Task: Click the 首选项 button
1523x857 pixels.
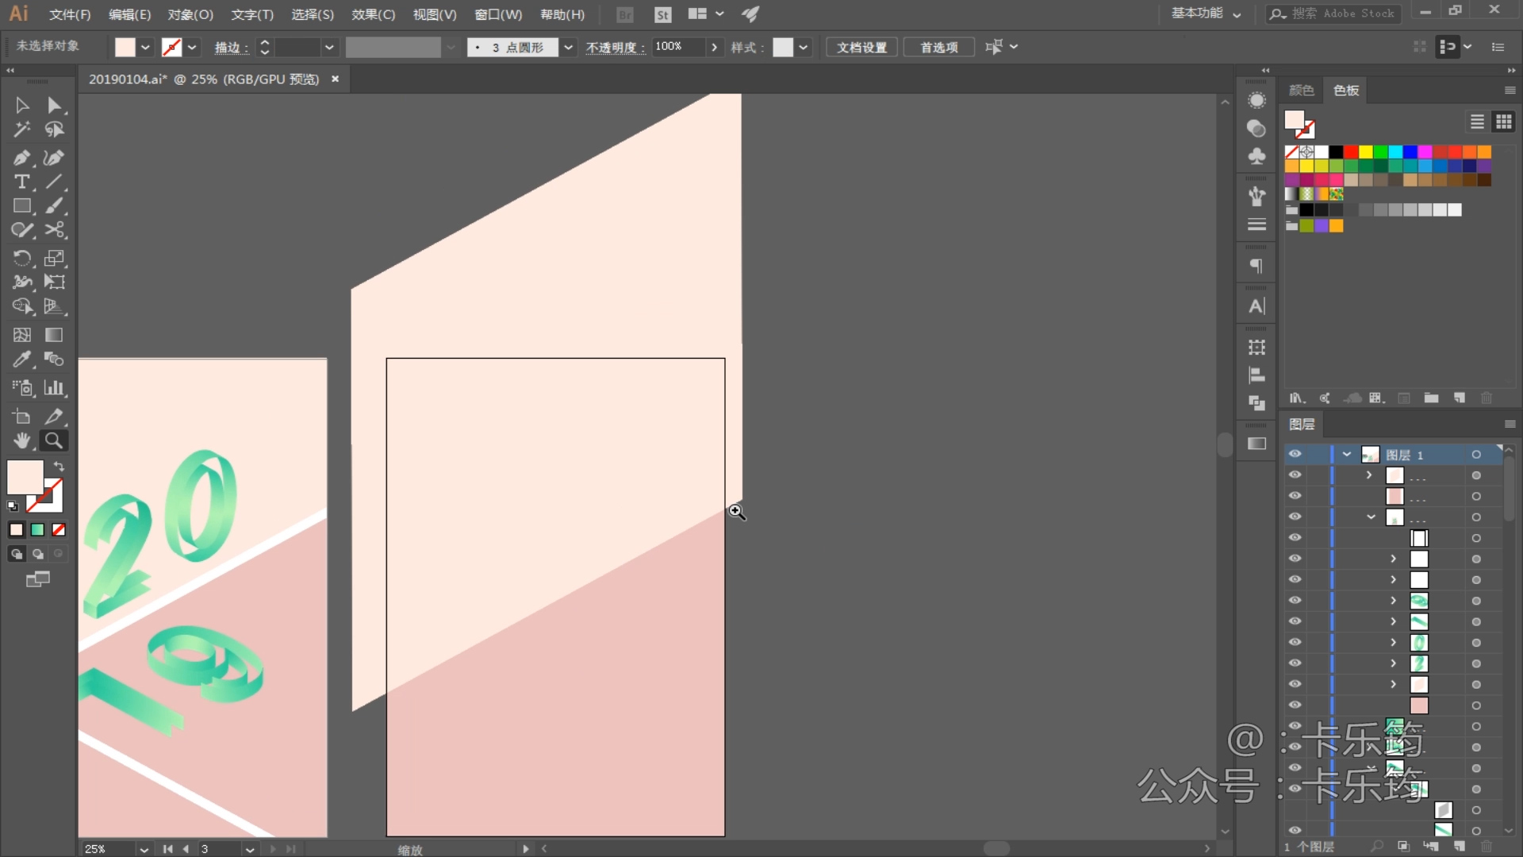Action: (x=938, y=47)
